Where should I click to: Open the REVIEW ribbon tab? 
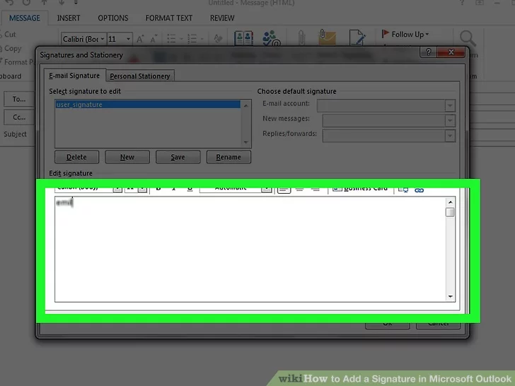[x=222, y=18]
